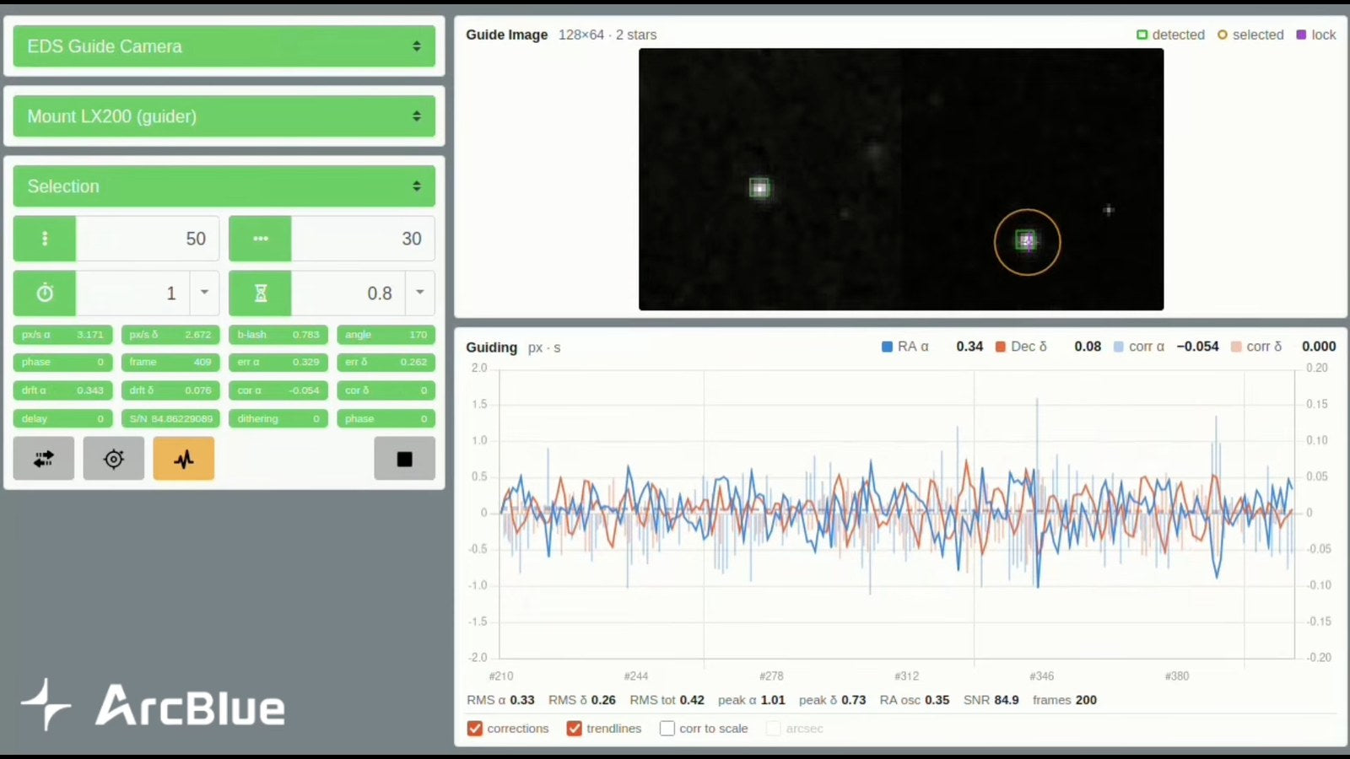Click the crosshair target button
This screenshot has width=1350, height=759.
tap(114, 459)
